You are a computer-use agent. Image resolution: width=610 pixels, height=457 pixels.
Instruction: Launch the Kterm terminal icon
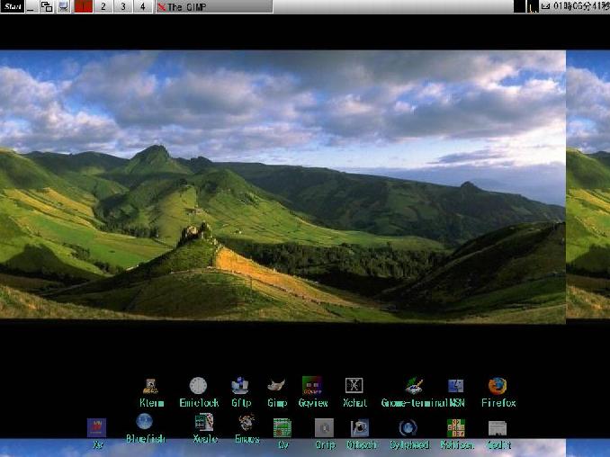point(151,387)
